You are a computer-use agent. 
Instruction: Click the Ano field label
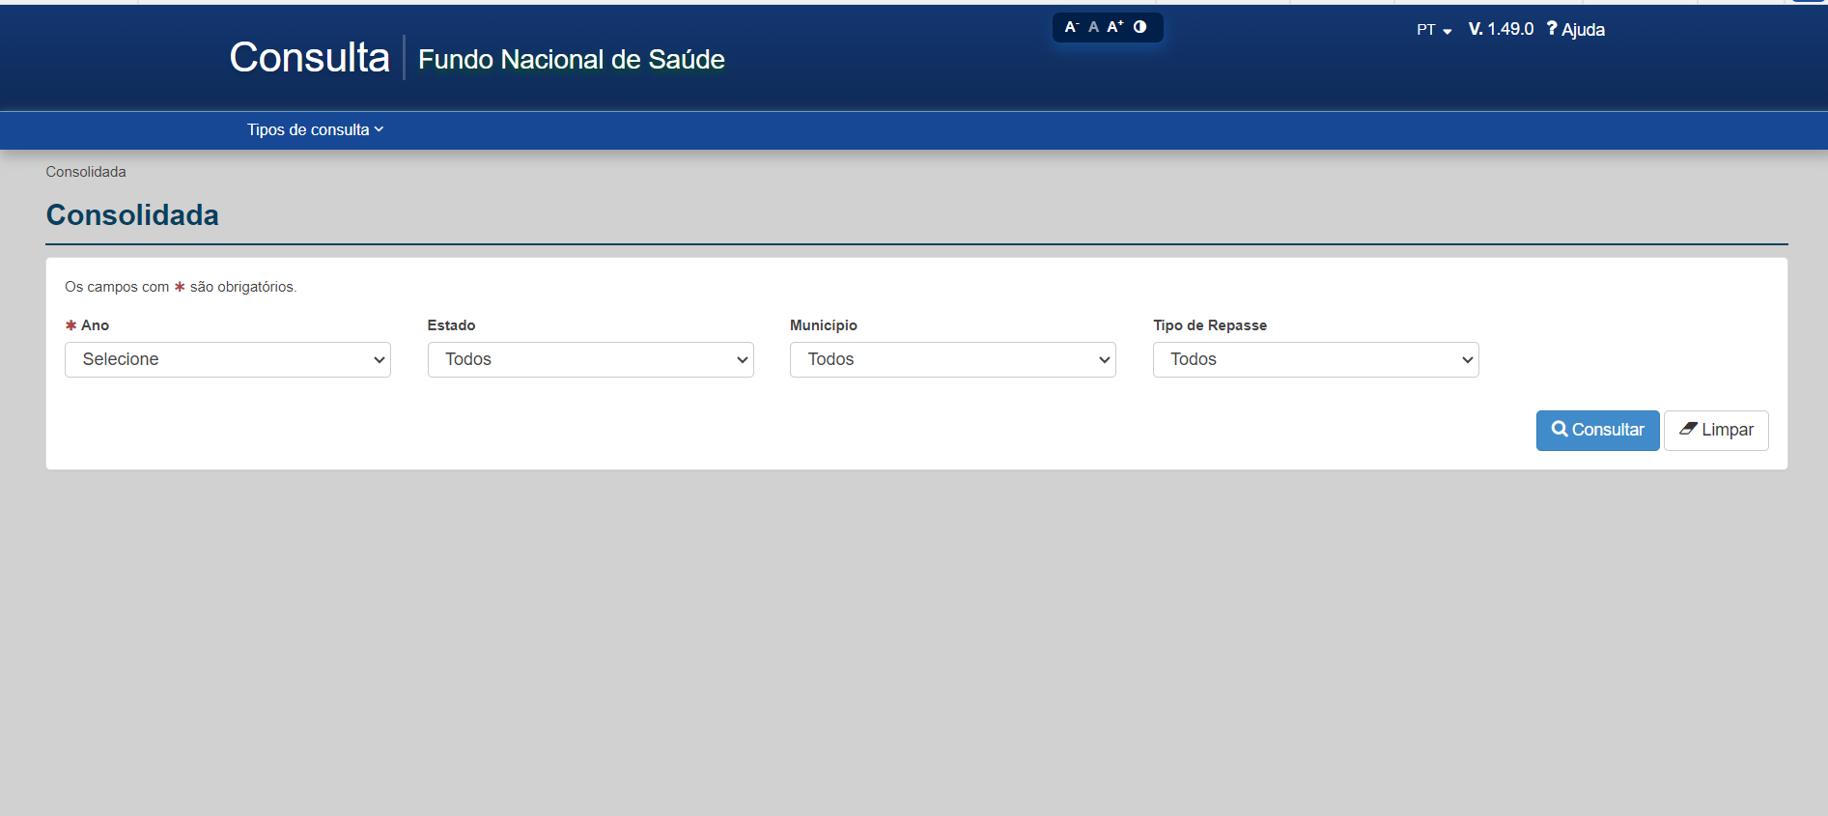pyautogui.click(x=95, y=325)
